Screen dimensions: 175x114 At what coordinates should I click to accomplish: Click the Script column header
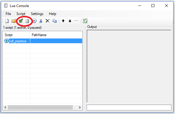pyautogui.click(x=16, y=35)
